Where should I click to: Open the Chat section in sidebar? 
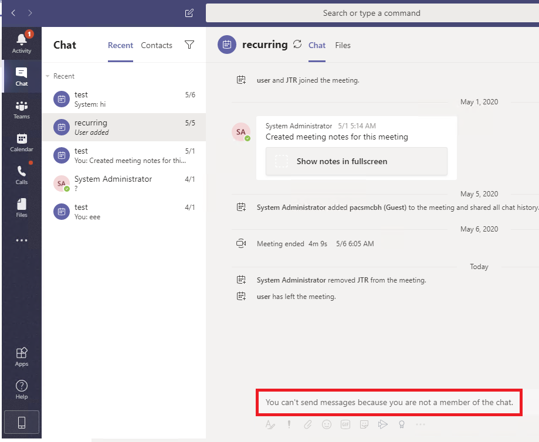[x=22, y=76]
